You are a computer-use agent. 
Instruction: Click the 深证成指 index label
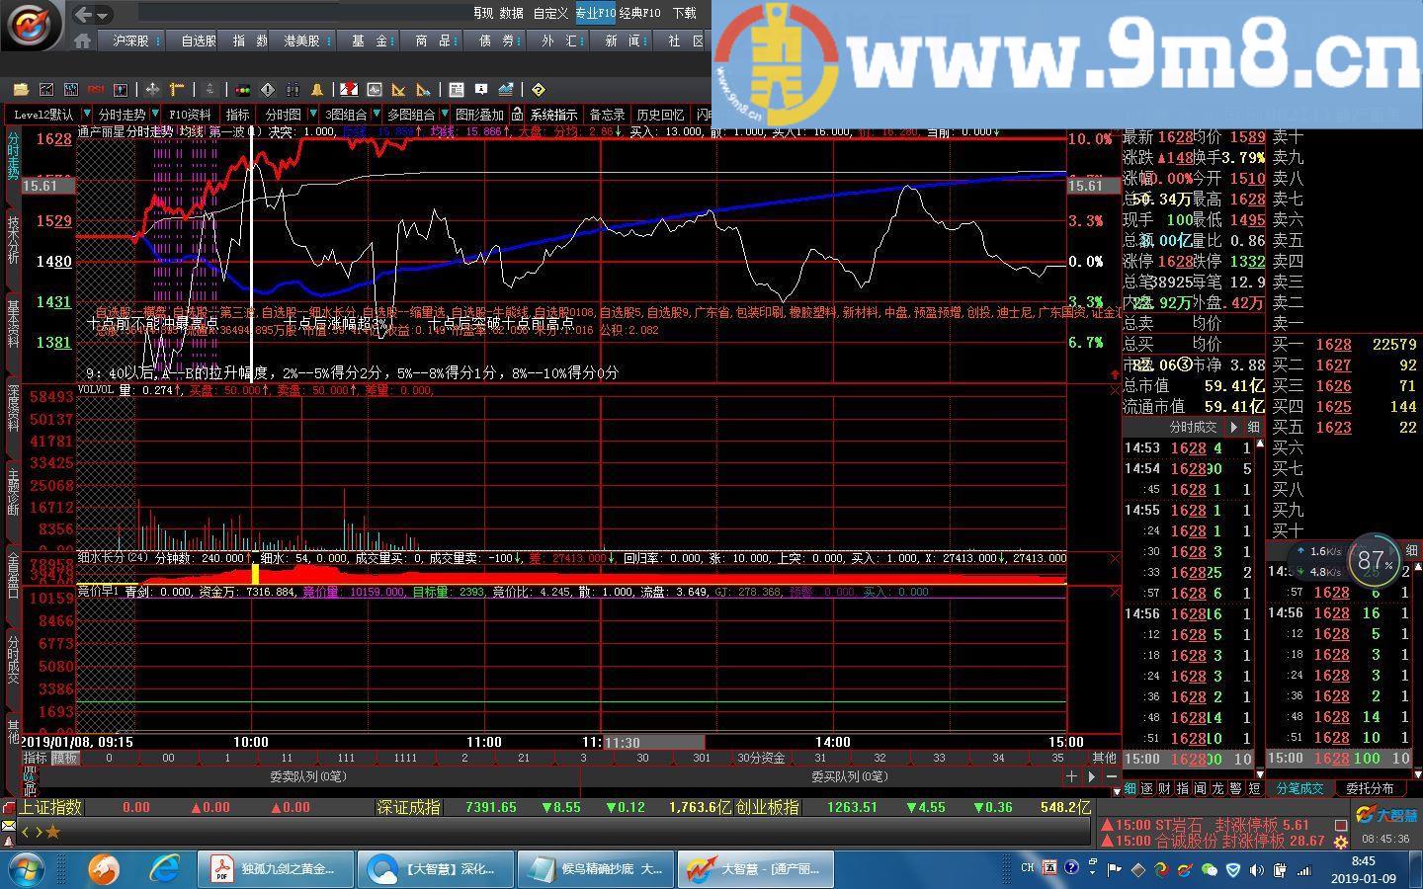coord(408,807)
